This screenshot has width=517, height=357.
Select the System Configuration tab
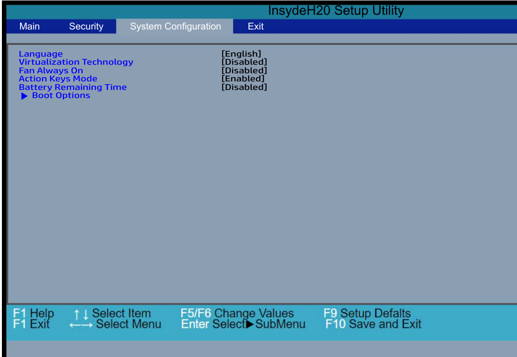[175, 26]
